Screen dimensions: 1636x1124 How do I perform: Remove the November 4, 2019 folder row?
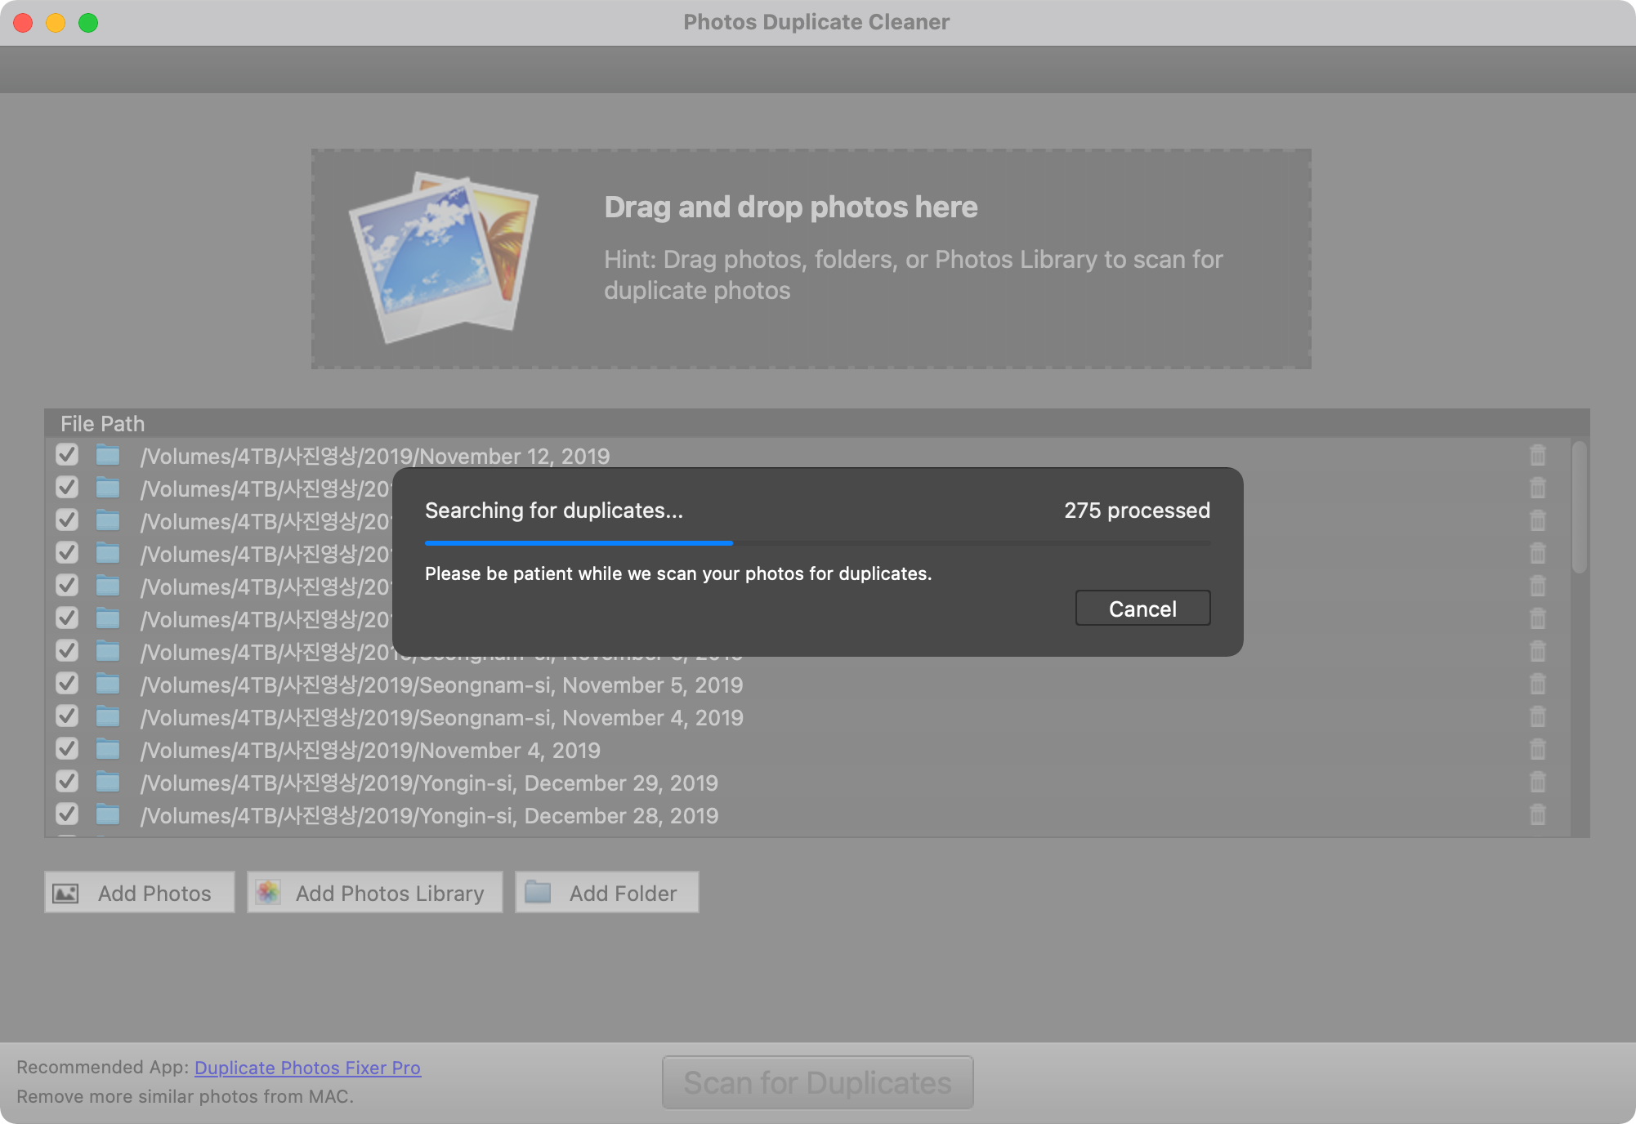tap(1537, 749)
